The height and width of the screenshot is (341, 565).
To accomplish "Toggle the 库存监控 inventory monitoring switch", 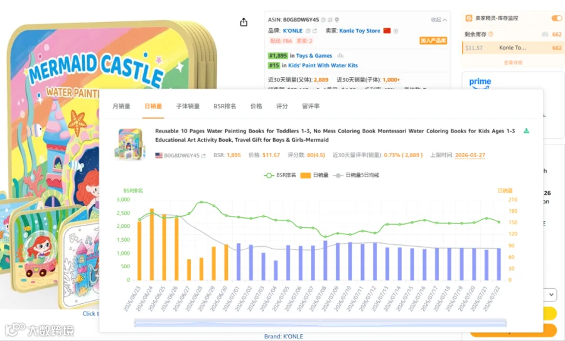I will (556, 18).
